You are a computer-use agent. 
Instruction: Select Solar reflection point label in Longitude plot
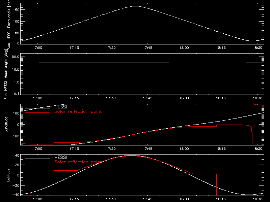click(x=78, y=111)
